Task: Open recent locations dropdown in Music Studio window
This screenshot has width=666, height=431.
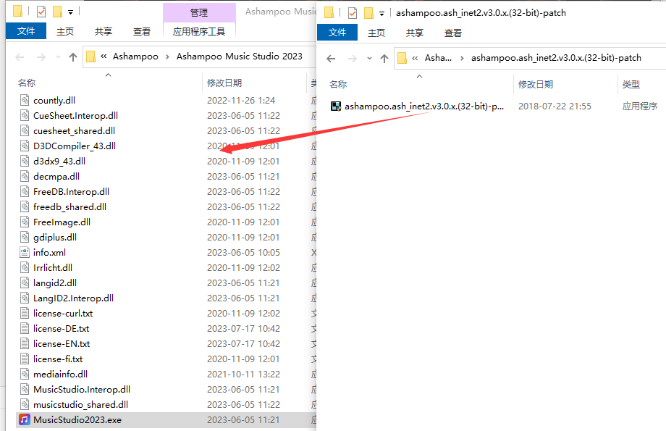Action: (x=58, y=57)
